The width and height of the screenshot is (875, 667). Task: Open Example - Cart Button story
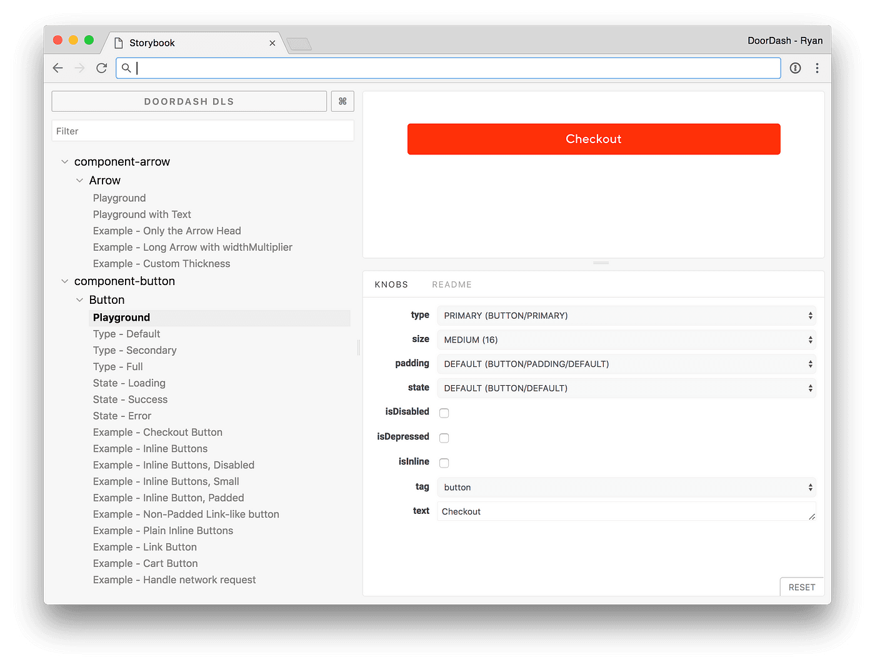(x=145, y=563)
